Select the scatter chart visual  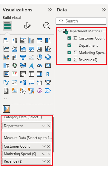click(x=31, y=57)
